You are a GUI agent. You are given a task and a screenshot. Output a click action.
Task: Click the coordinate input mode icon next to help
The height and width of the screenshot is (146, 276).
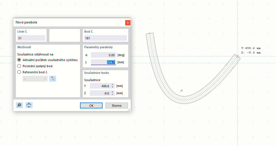pyautogui.click(x=29, y=105)
